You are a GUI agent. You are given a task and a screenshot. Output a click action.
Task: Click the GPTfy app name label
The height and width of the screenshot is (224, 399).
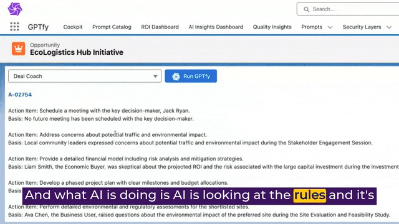click(x=38, y=27)
